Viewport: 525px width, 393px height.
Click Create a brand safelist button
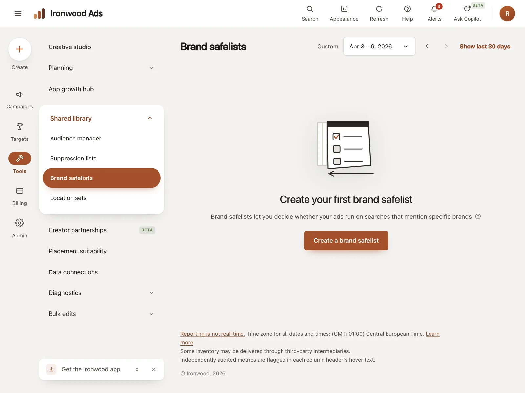click(x=346, y=240)
